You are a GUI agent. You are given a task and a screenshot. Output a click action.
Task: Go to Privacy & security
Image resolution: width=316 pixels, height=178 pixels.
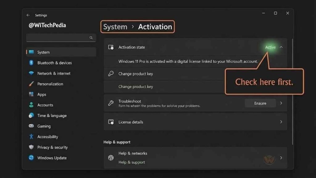[x=52, y=147]
